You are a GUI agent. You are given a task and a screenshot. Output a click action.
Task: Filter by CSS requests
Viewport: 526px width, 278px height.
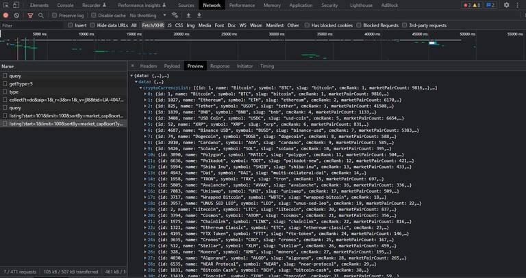pyautogui.click(x=179, y=25)
